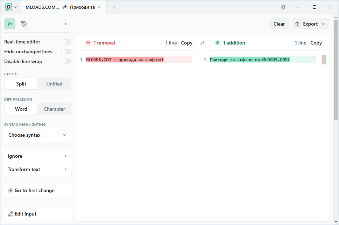This screenshot has width=339, height=225.
Task: Turn on Hide unchanged lines
Action: [66, 52]
